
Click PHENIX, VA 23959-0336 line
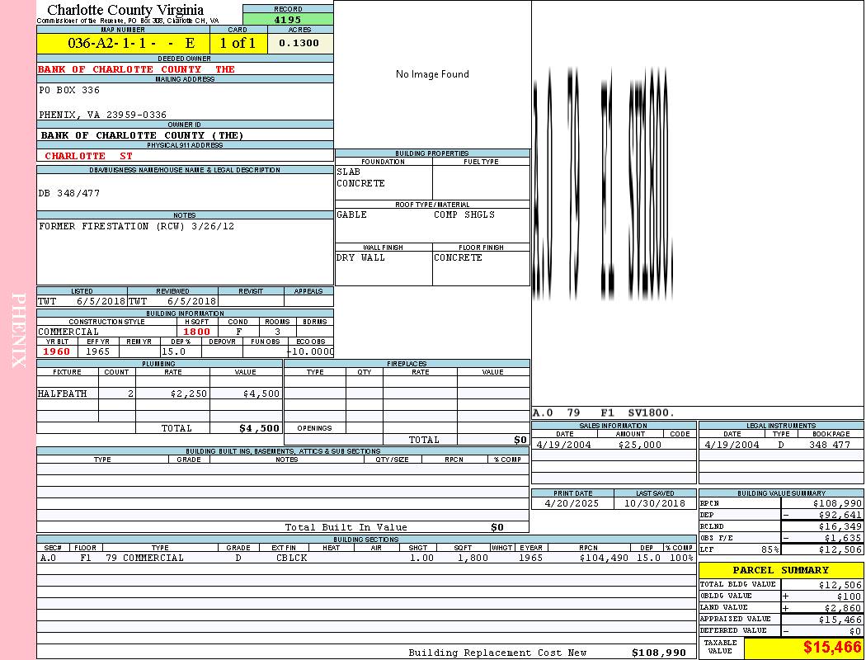(x=103, y=115)
